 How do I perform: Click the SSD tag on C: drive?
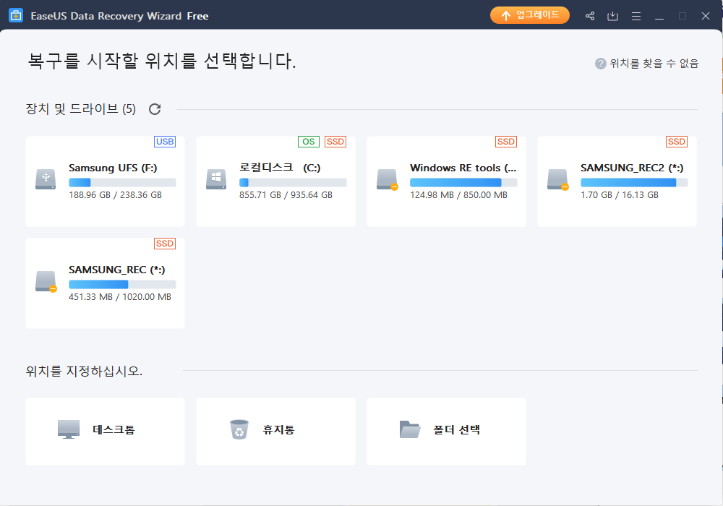click(335, 142)
